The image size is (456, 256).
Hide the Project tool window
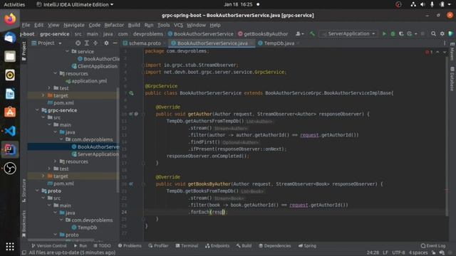coord(115,43)
